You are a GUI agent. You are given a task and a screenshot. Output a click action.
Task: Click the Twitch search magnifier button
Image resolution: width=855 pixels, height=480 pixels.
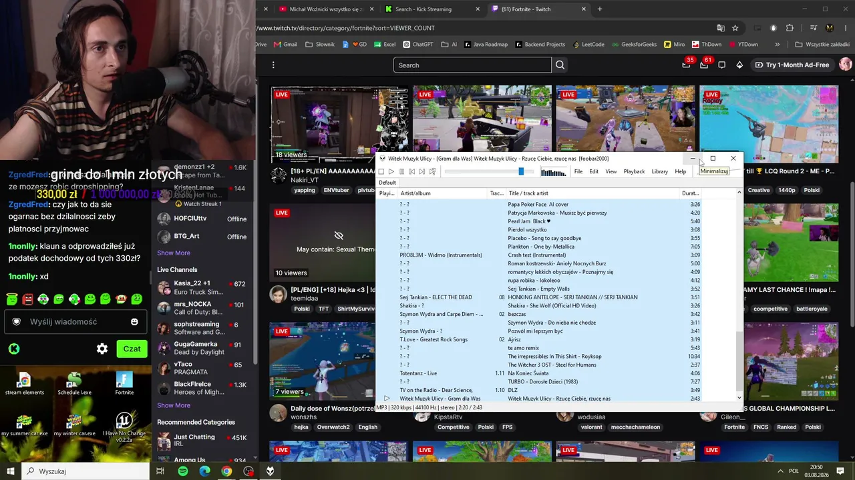[560, 65]
